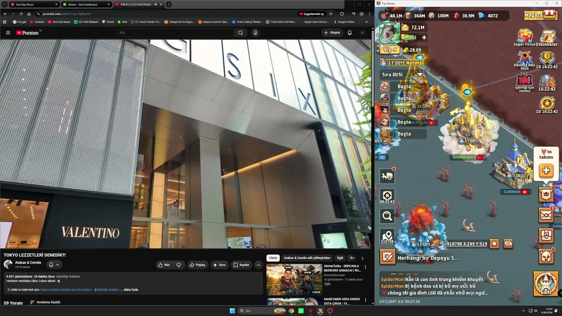
Task: Open the Atakan & Cemile channel name
Action: point(28,262)
